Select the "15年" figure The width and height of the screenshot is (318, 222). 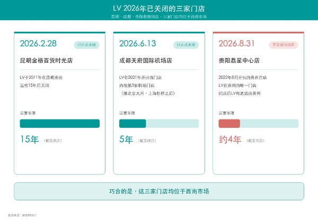tap(29, 140)
